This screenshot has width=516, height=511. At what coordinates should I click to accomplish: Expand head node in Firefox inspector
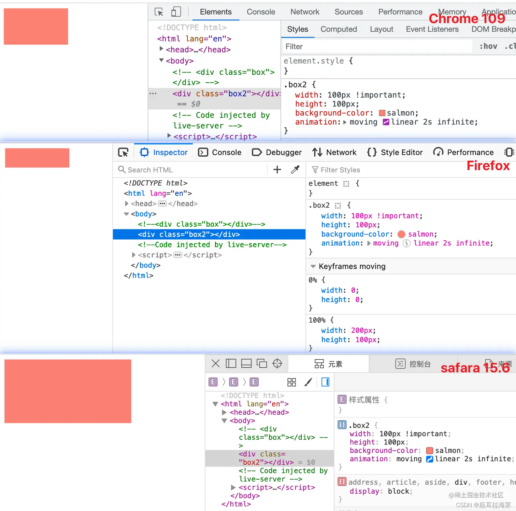coord(127,203)
